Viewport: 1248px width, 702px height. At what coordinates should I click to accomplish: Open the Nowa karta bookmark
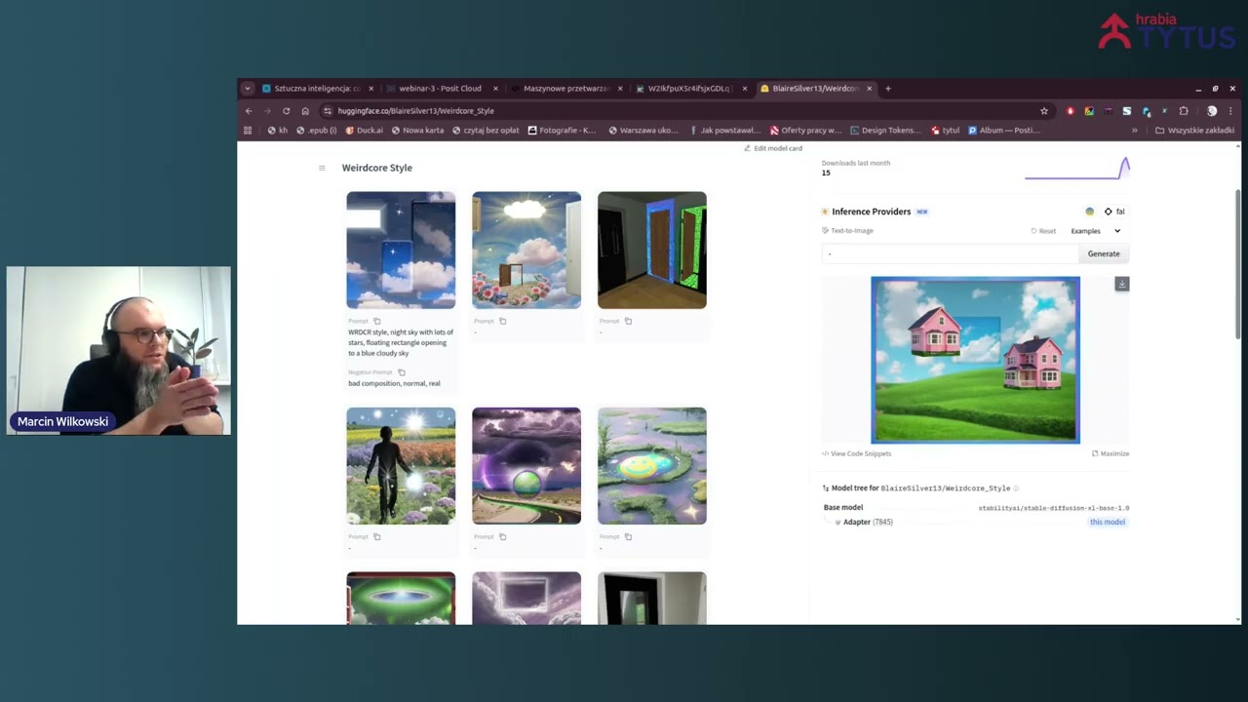[417, 130]
